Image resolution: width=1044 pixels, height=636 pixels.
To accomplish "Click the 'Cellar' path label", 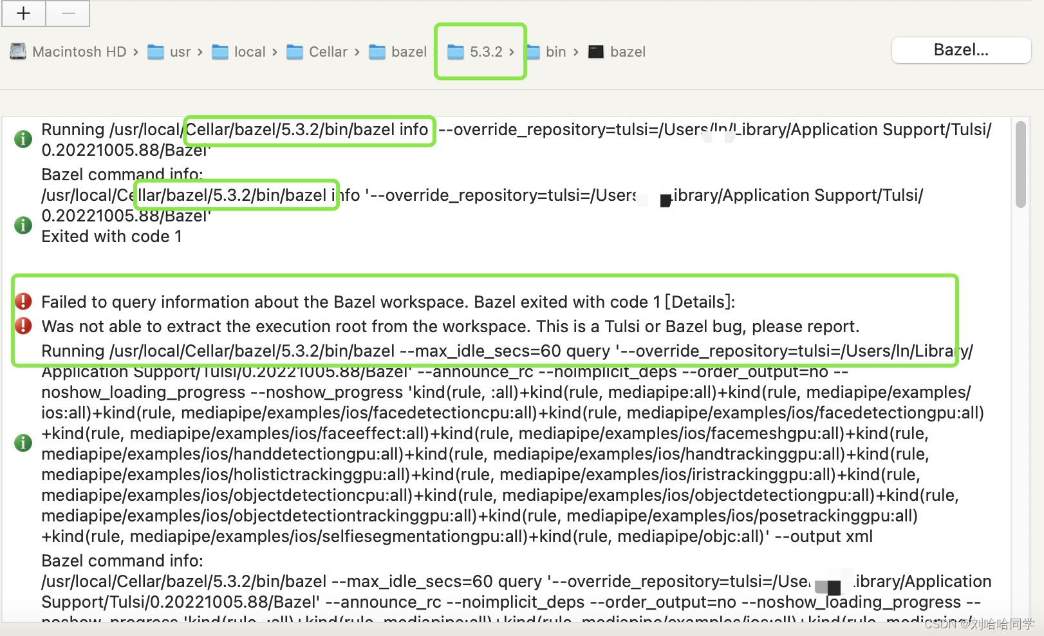I will [328, 51].
